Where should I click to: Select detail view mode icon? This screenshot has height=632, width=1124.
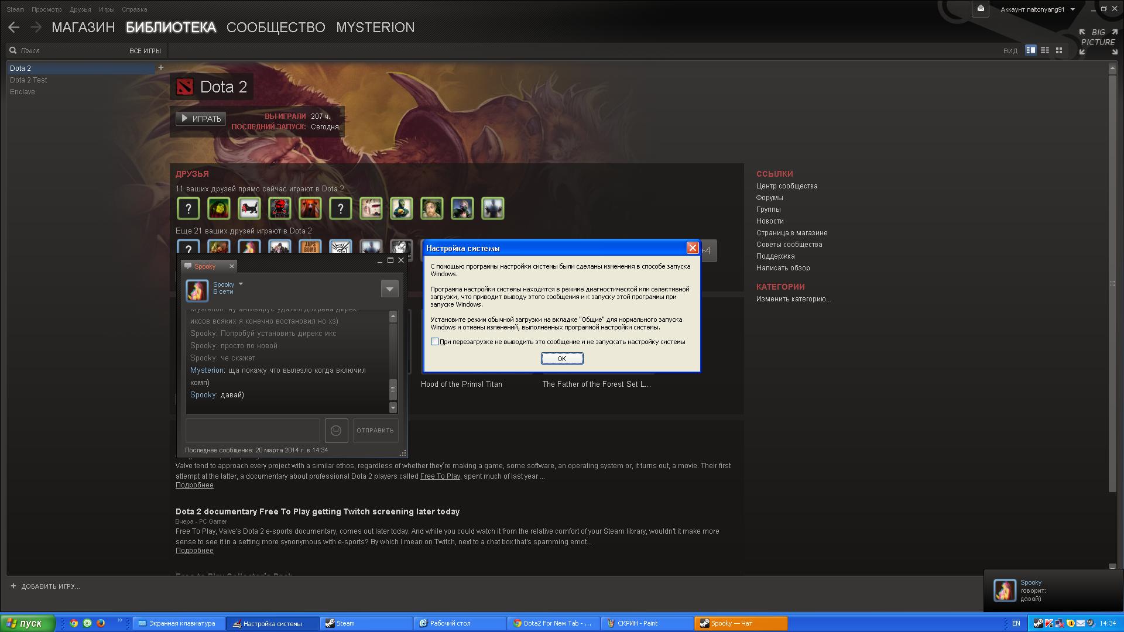1031,50
